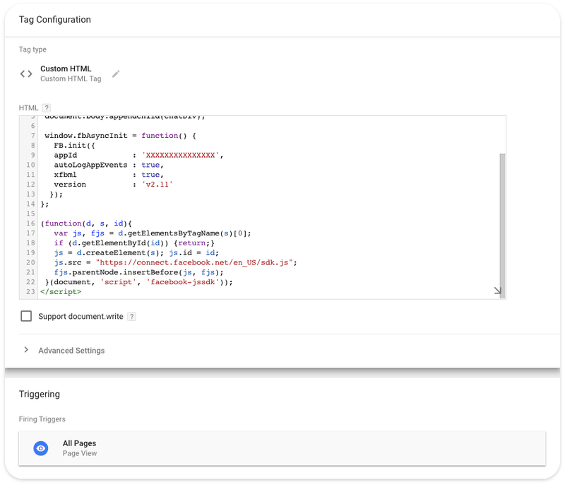Click the Firing Triggers label
Image resolution: width=565 pixels, height=485 pixels.
(x=42, y=419)
